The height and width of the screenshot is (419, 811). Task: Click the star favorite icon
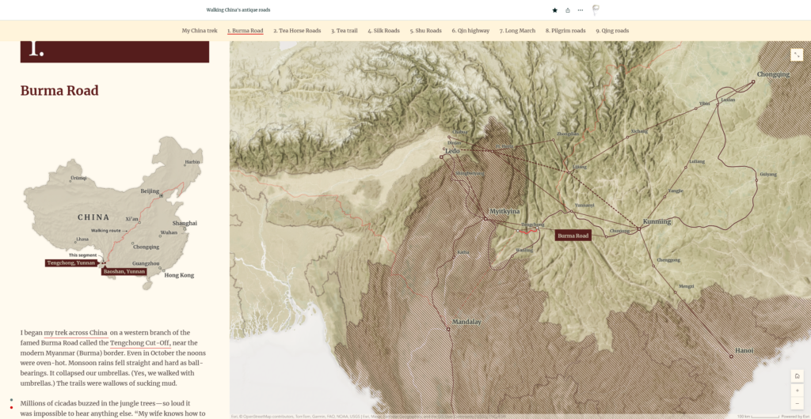coord(554,10)
